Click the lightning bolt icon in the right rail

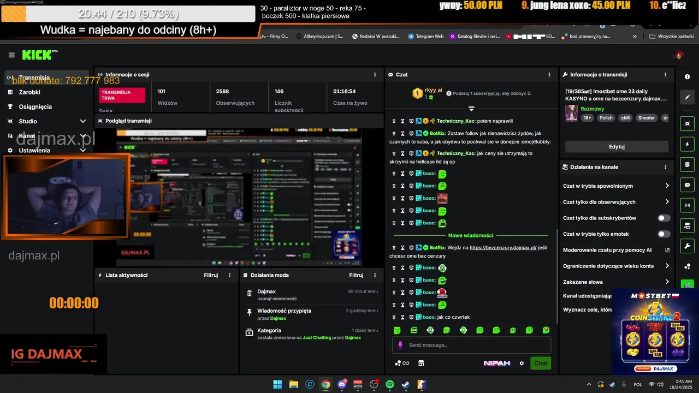(x=688, y=145)
